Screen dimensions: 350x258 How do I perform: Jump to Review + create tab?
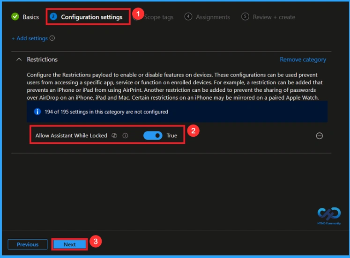pyautogui.click(x=274, y=17)
